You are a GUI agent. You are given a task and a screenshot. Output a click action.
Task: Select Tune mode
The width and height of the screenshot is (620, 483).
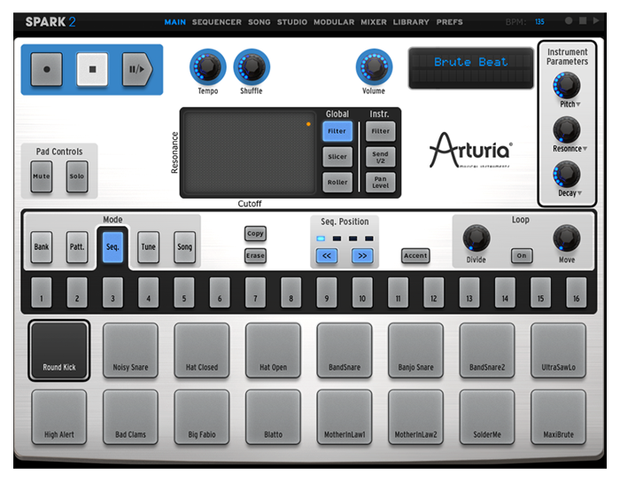tap(149, 247)
